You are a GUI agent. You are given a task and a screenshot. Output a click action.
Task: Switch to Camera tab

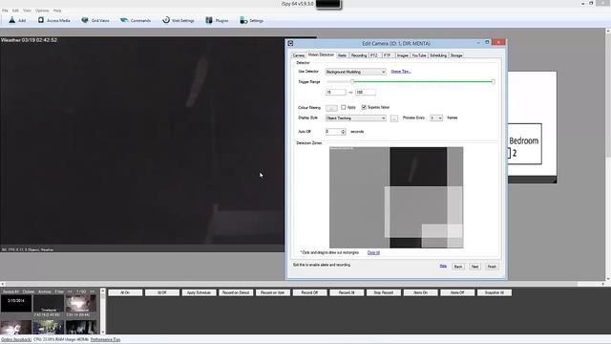coord(299,55)
